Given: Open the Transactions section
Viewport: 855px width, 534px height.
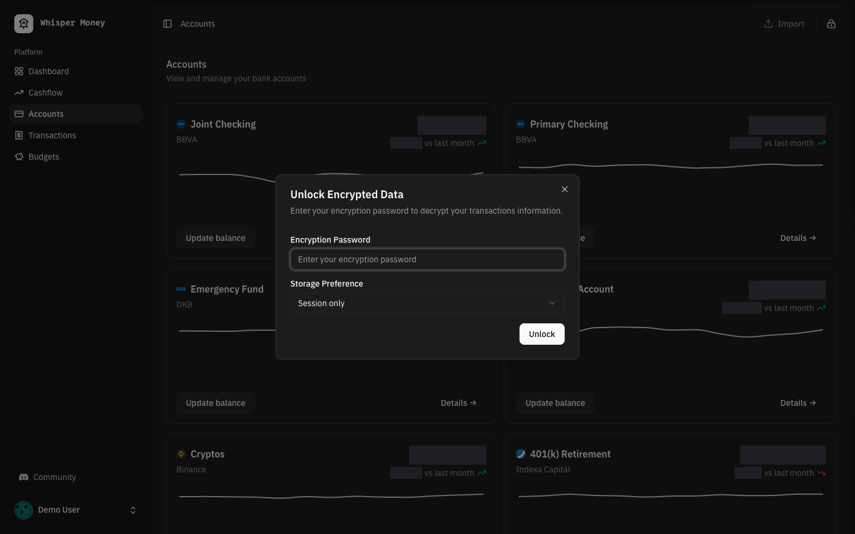Looking at the screenshot, I should click(52, 135).
